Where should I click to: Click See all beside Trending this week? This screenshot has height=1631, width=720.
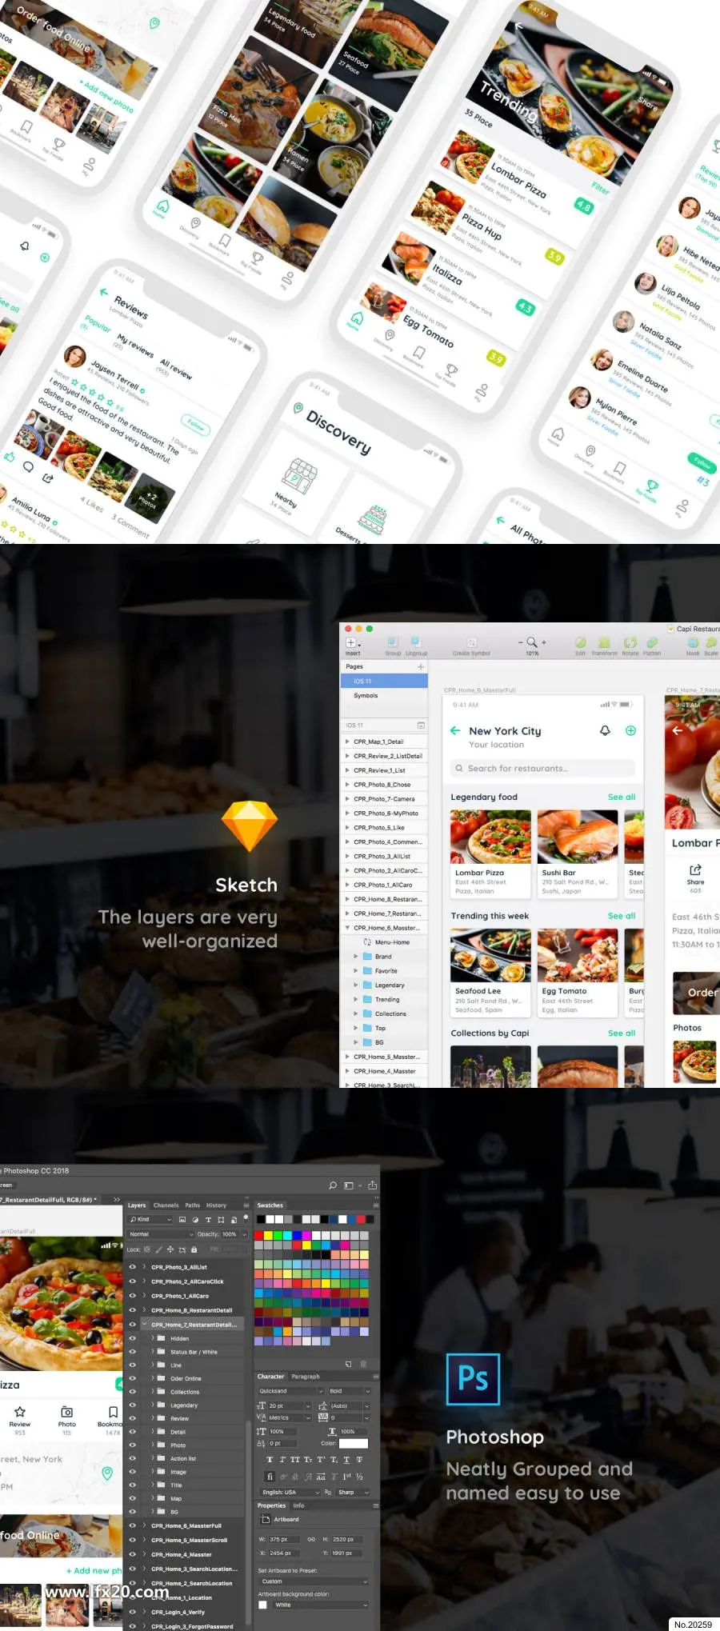pyautogui.click(x=622, y=916)
